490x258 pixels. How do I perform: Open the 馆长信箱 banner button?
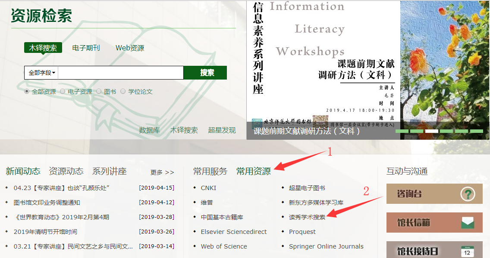point(434,222)
